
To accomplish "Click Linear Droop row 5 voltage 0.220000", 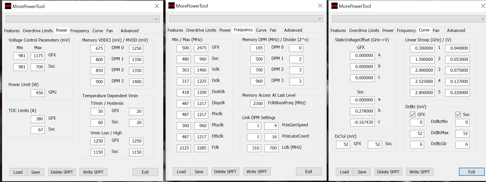I will pyautogui.click(x=457, y=93).
